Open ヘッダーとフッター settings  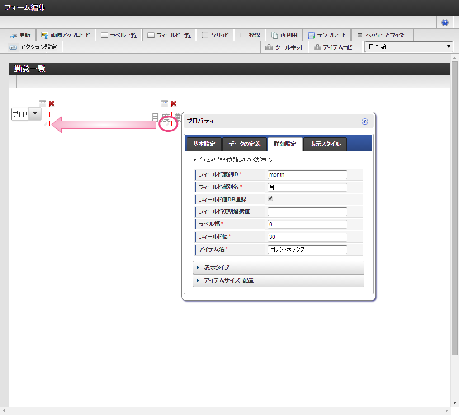click(x=383, y=35)
